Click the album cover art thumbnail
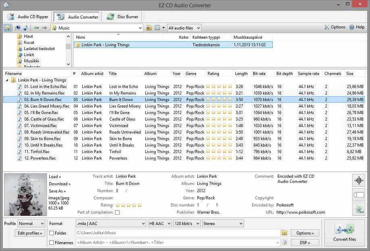This screenshot has height=251, width=370. coord(25,195)
